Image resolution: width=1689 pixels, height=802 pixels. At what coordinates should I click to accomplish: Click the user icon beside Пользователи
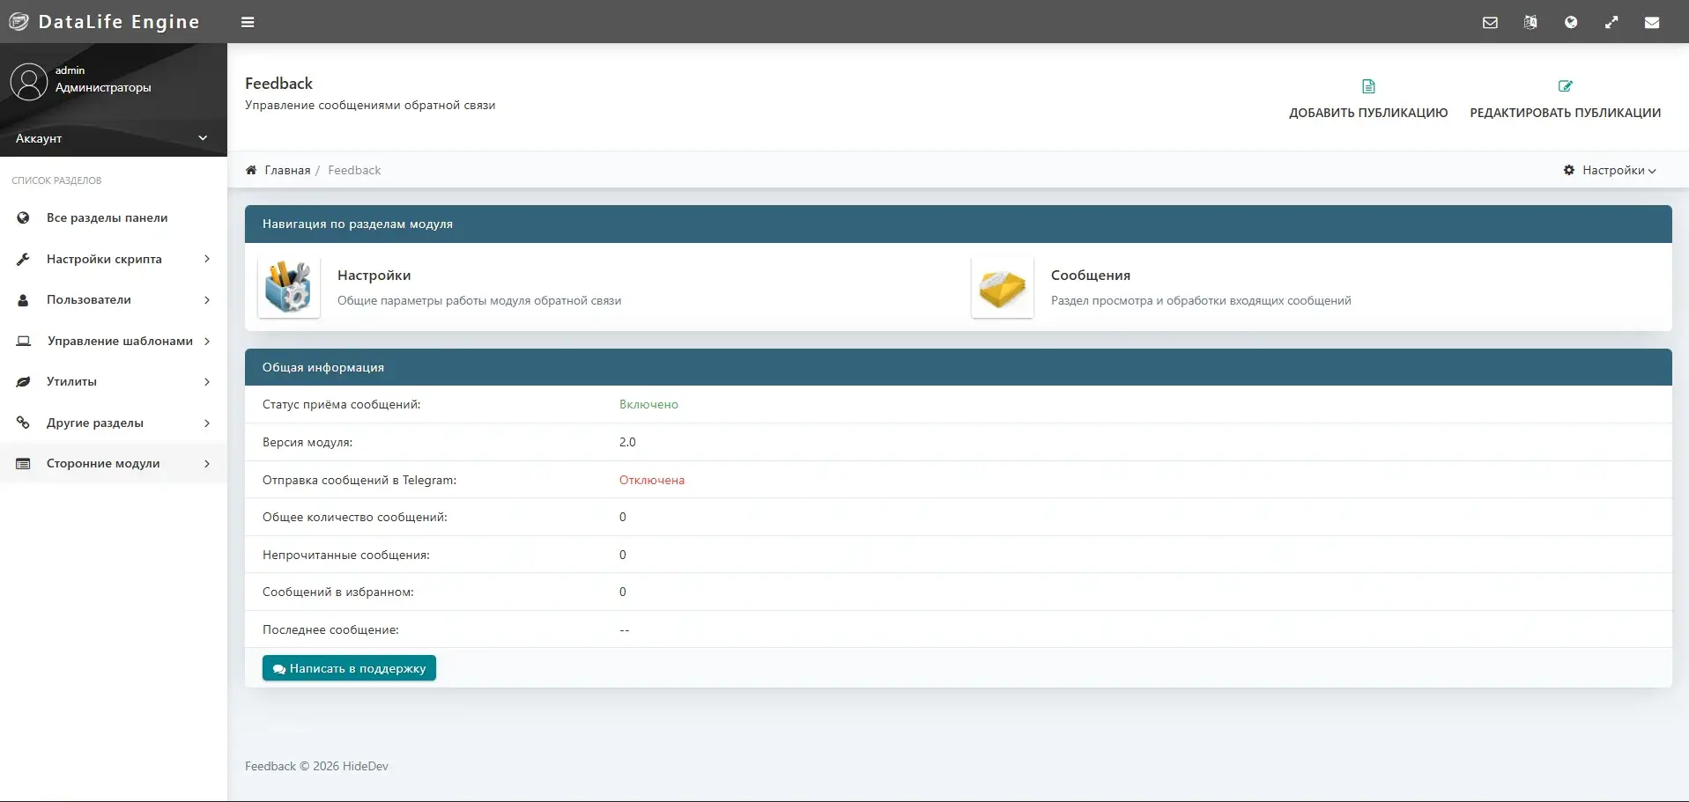(x=24, y=300)
